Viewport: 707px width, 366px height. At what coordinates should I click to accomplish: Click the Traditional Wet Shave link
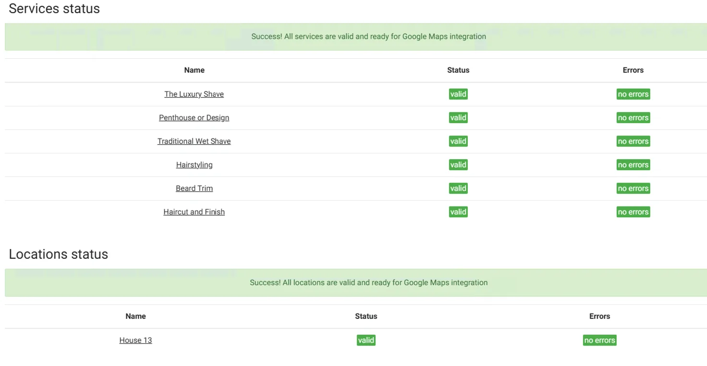194,141
